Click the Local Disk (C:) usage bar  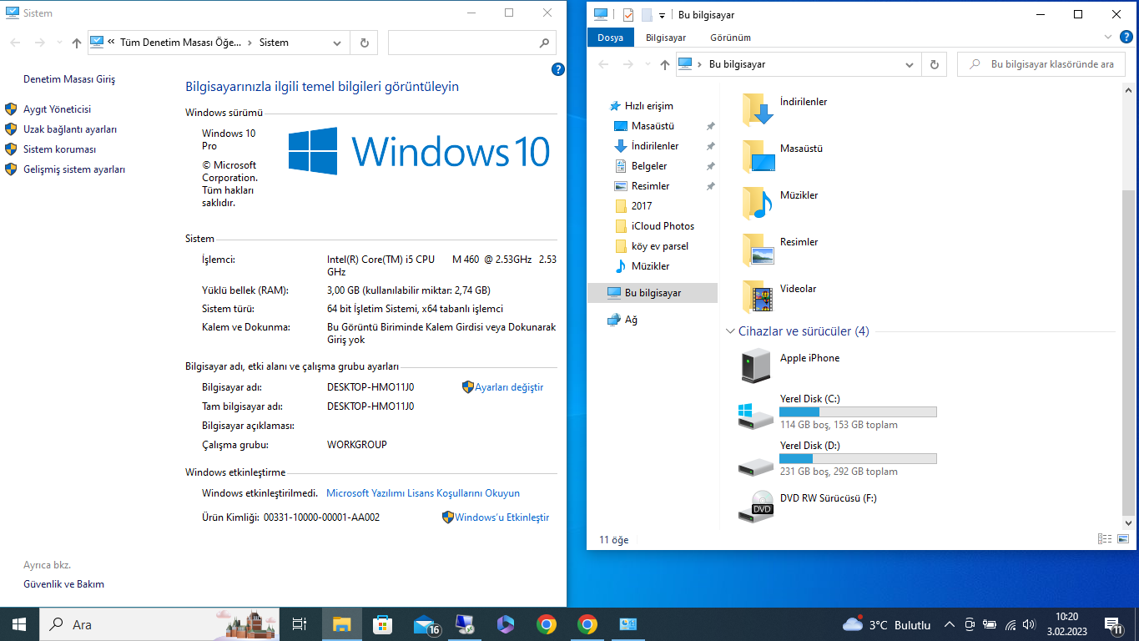tap(857, 411)
